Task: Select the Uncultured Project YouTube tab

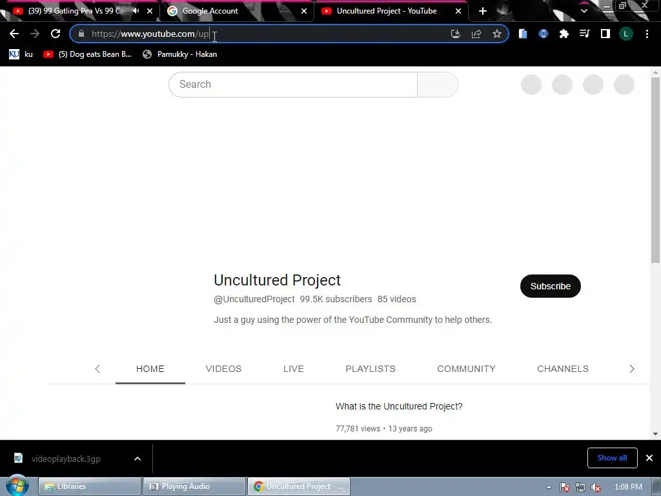Action: (387, 11)
